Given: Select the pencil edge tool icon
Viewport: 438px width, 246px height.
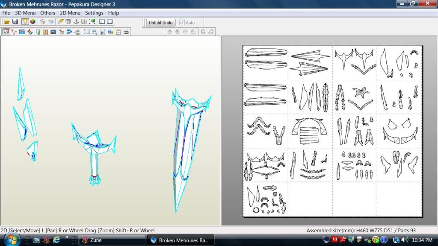Looking at the screenshot, I should 60,21.
